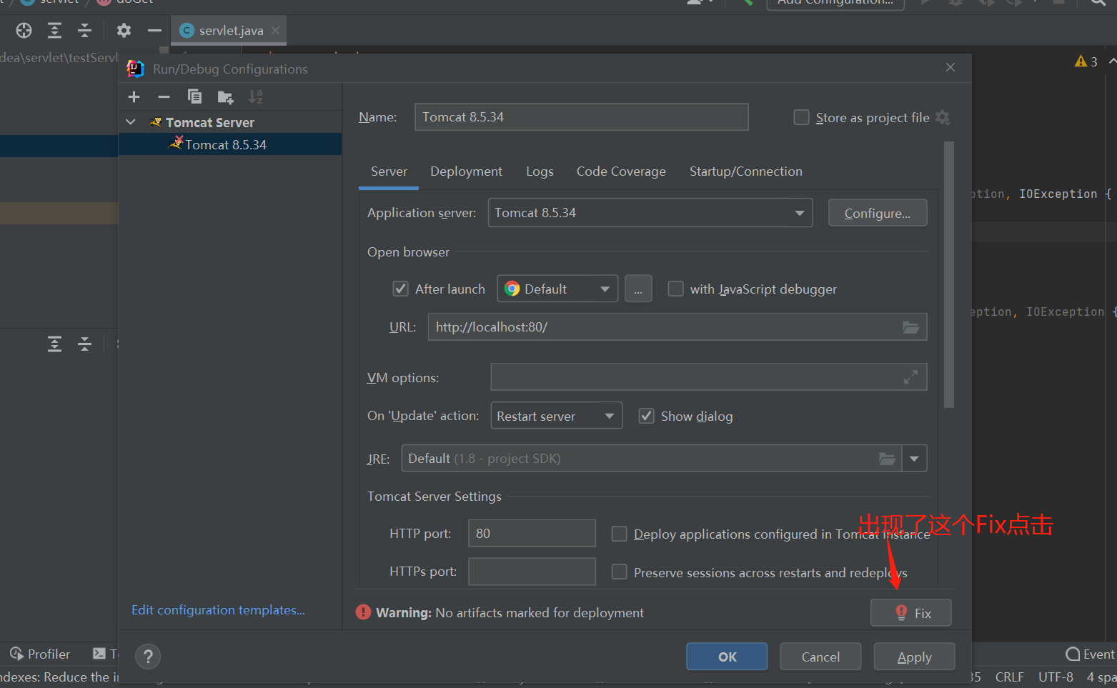
Task: Open the Event Log in status bar
Action: tap(1091, 654)
